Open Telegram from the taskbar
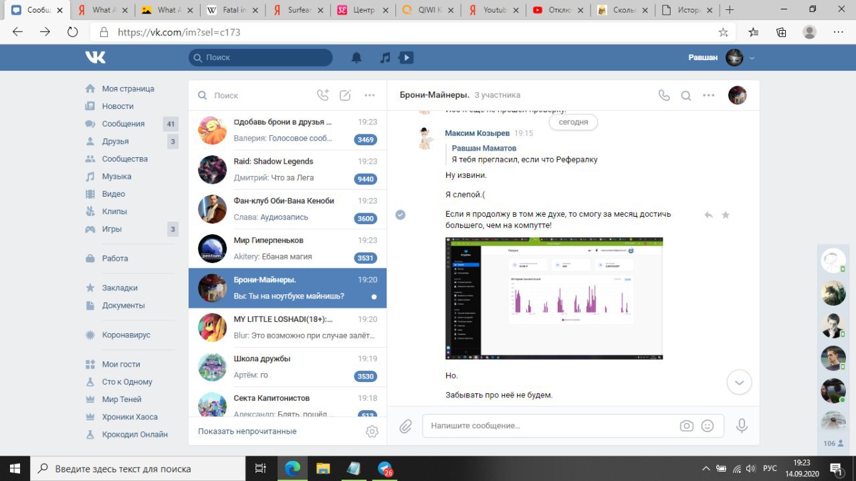This screenshot has height=481, width=856. tap(385, 468)
